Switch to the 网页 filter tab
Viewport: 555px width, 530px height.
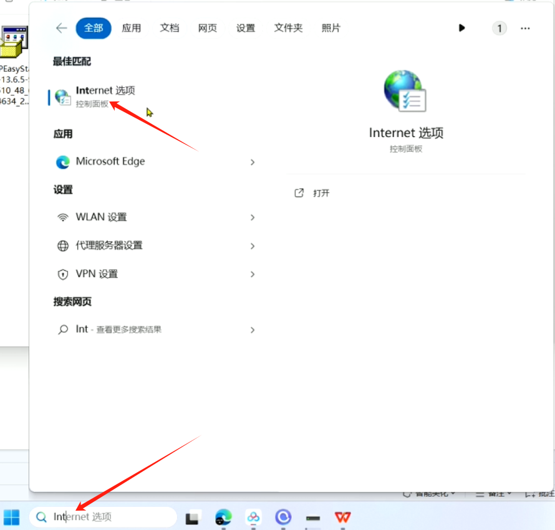point(208,28)
